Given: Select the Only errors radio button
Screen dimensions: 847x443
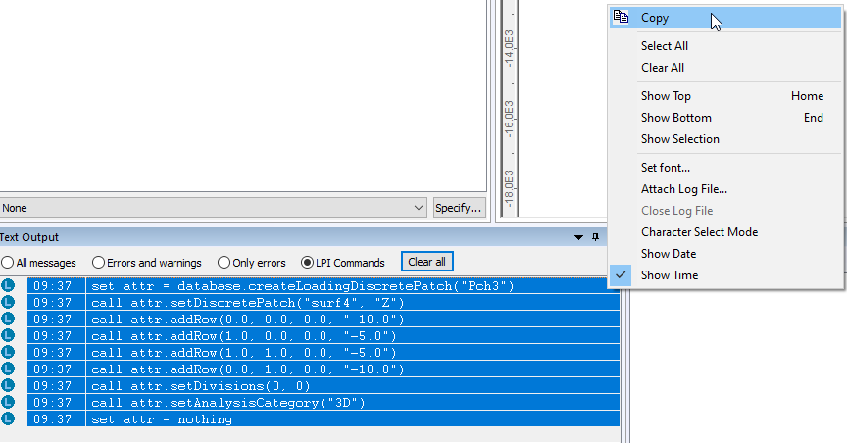Looking at the screenshot, I should coord(224,263).
